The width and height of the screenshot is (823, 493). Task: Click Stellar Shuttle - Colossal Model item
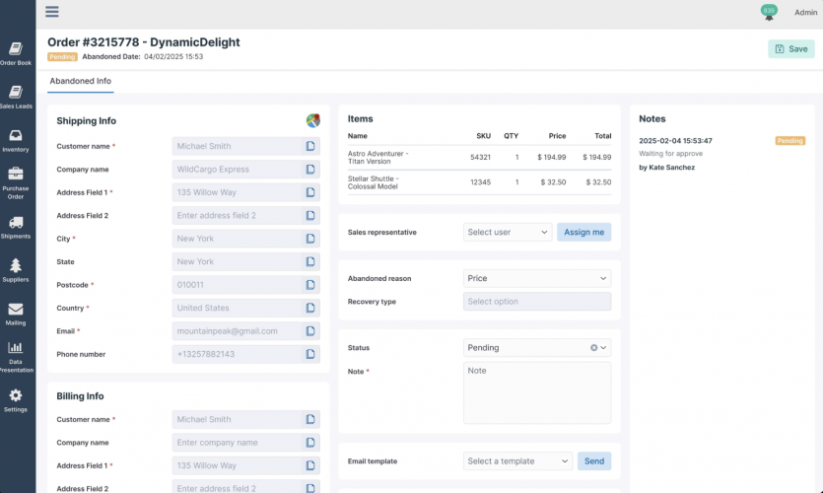[374, 182]
